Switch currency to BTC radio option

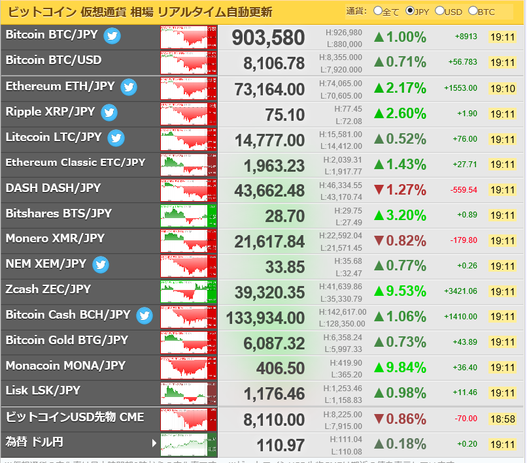pyautogui.click(x=473, y=11)
